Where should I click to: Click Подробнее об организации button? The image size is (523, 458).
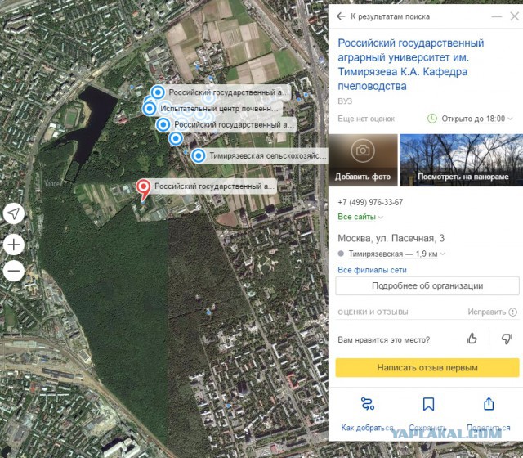click(427, 285)
